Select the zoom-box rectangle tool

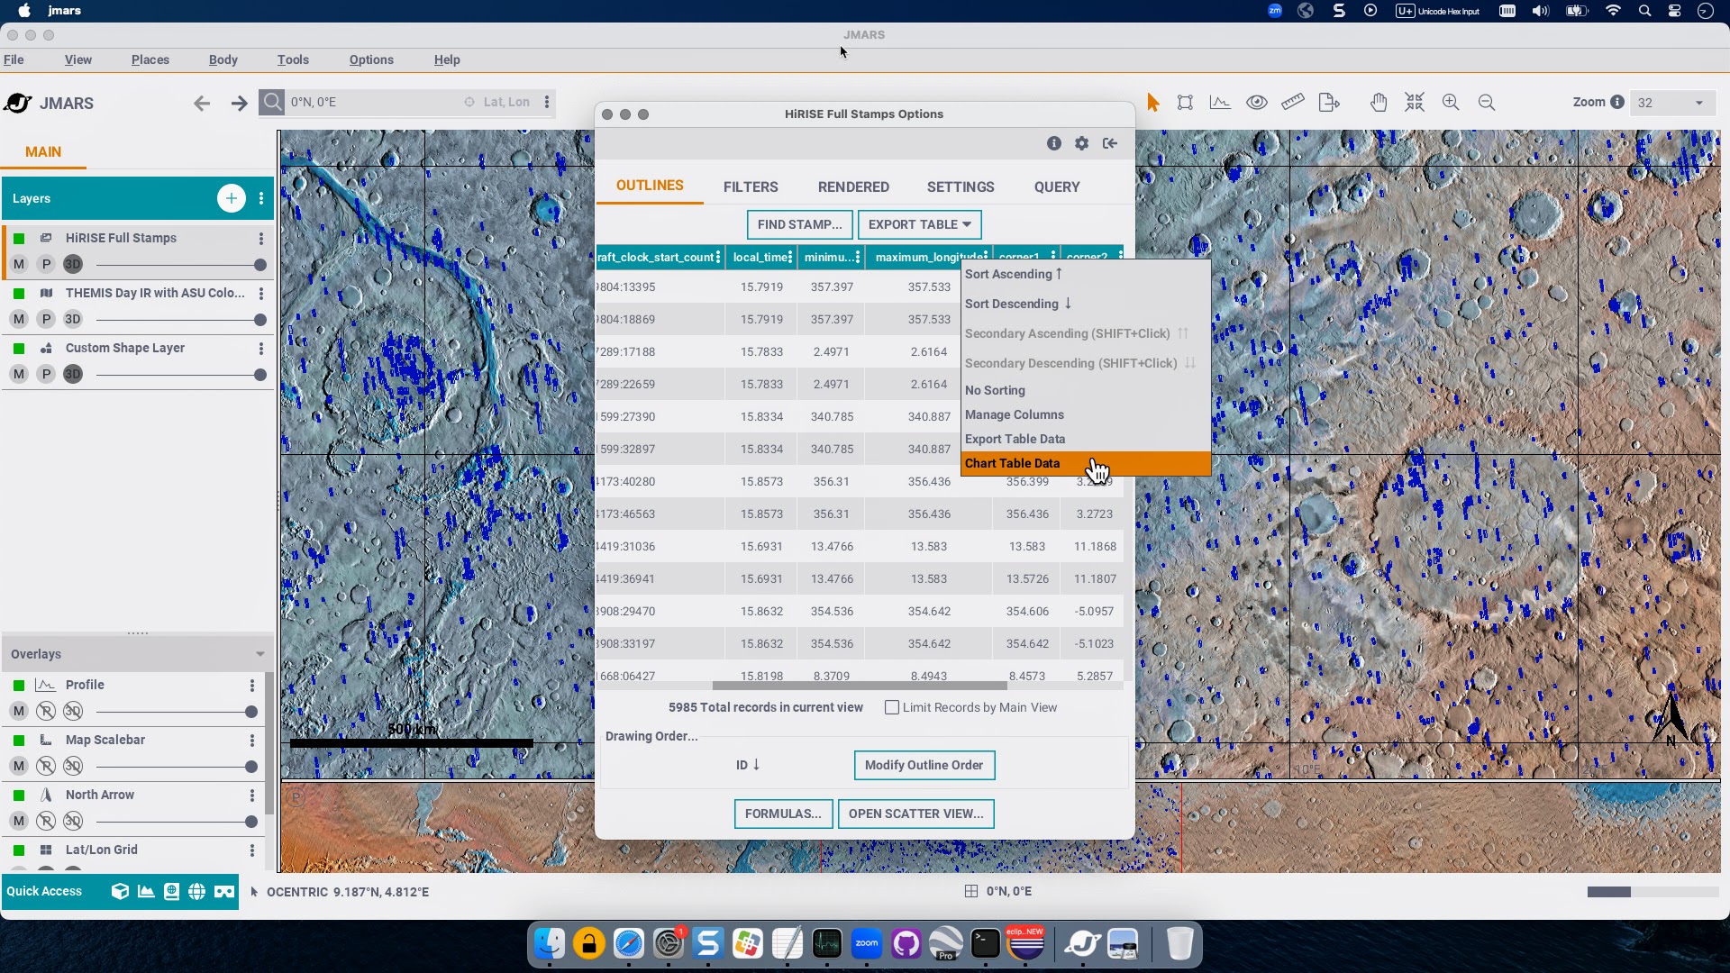(x=1186, y=103)
